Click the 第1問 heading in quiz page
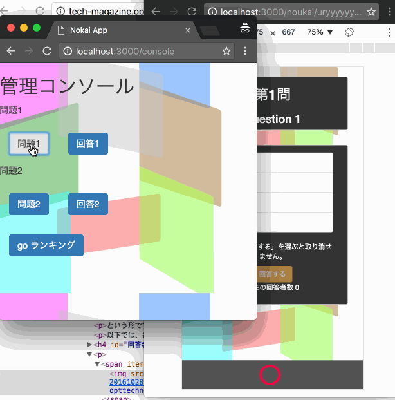Screen dimensions: 395x400 [273, 95]
